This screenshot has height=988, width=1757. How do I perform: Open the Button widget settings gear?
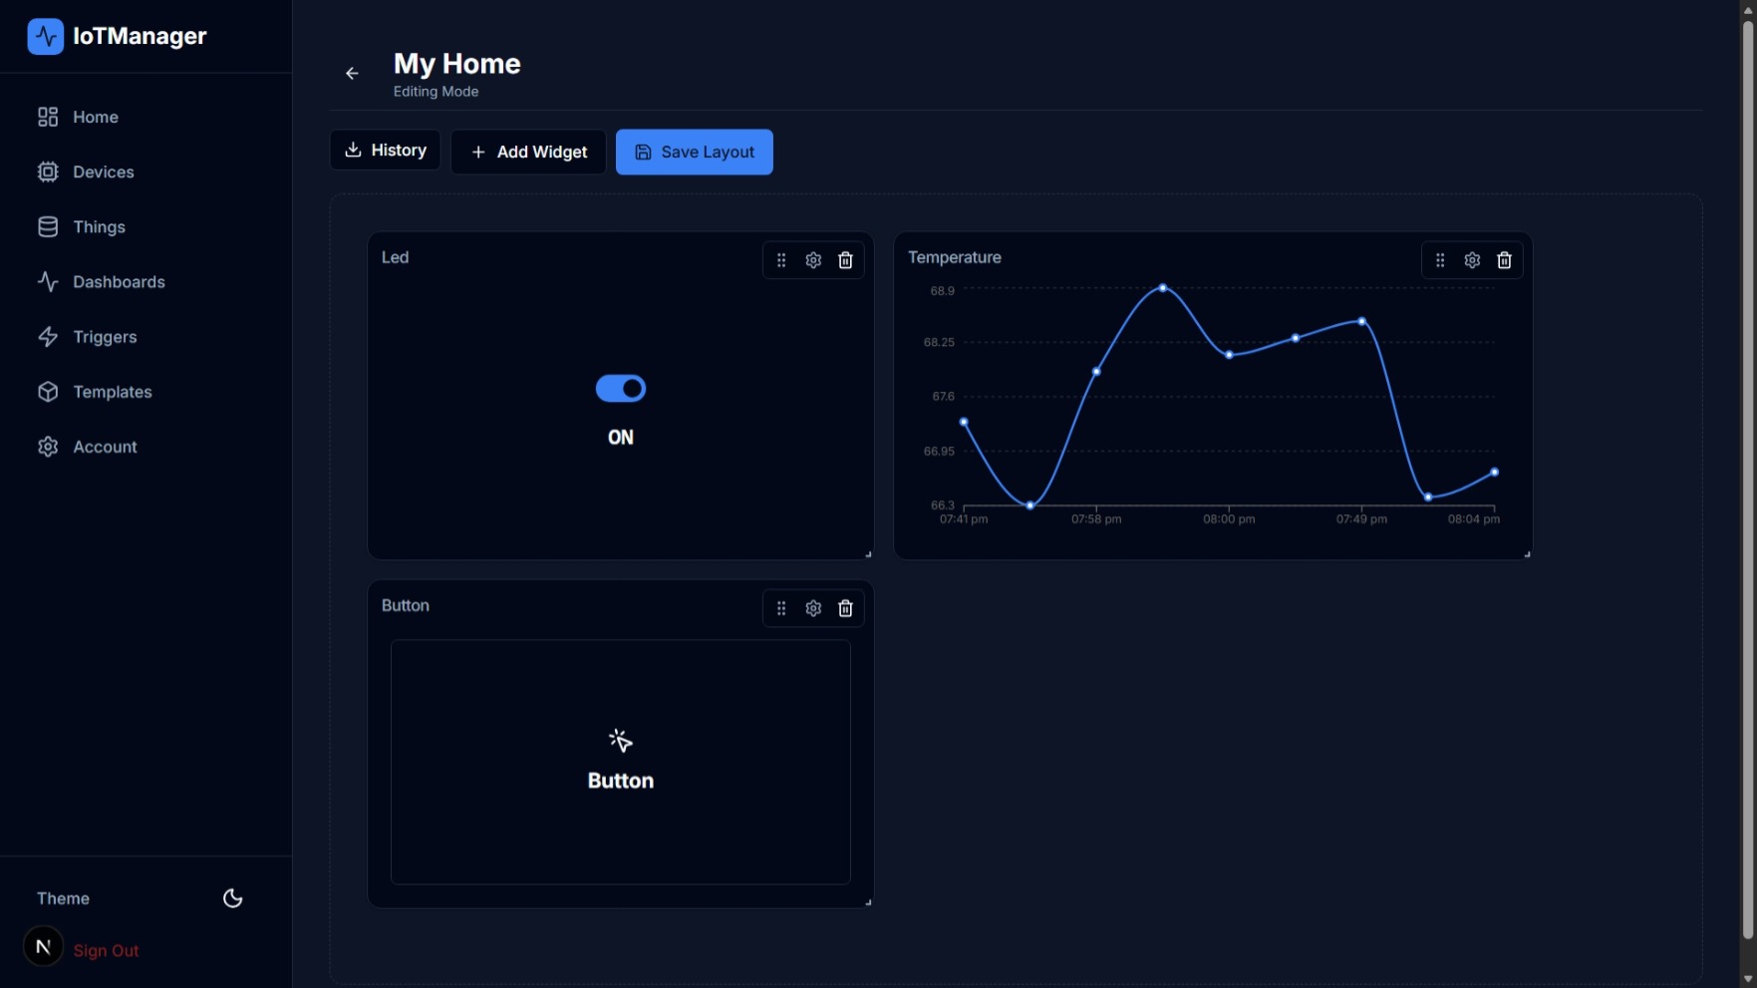click(813, 608)
